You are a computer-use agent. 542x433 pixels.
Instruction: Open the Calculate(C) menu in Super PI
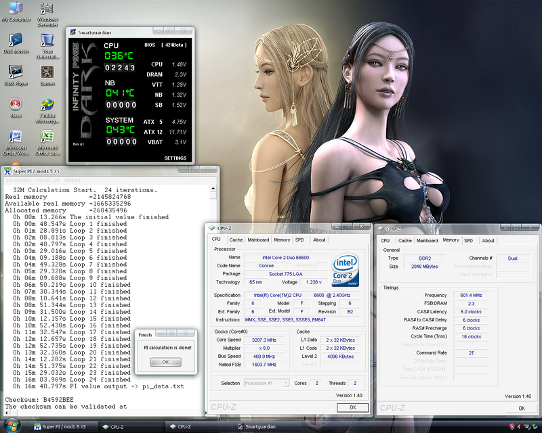tap(18, 180)
